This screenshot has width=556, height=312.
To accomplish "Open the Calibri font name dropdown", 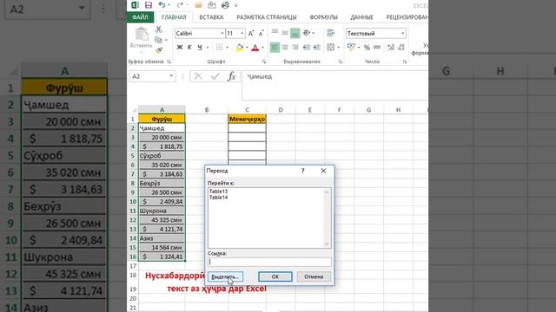I will (222, 33).
